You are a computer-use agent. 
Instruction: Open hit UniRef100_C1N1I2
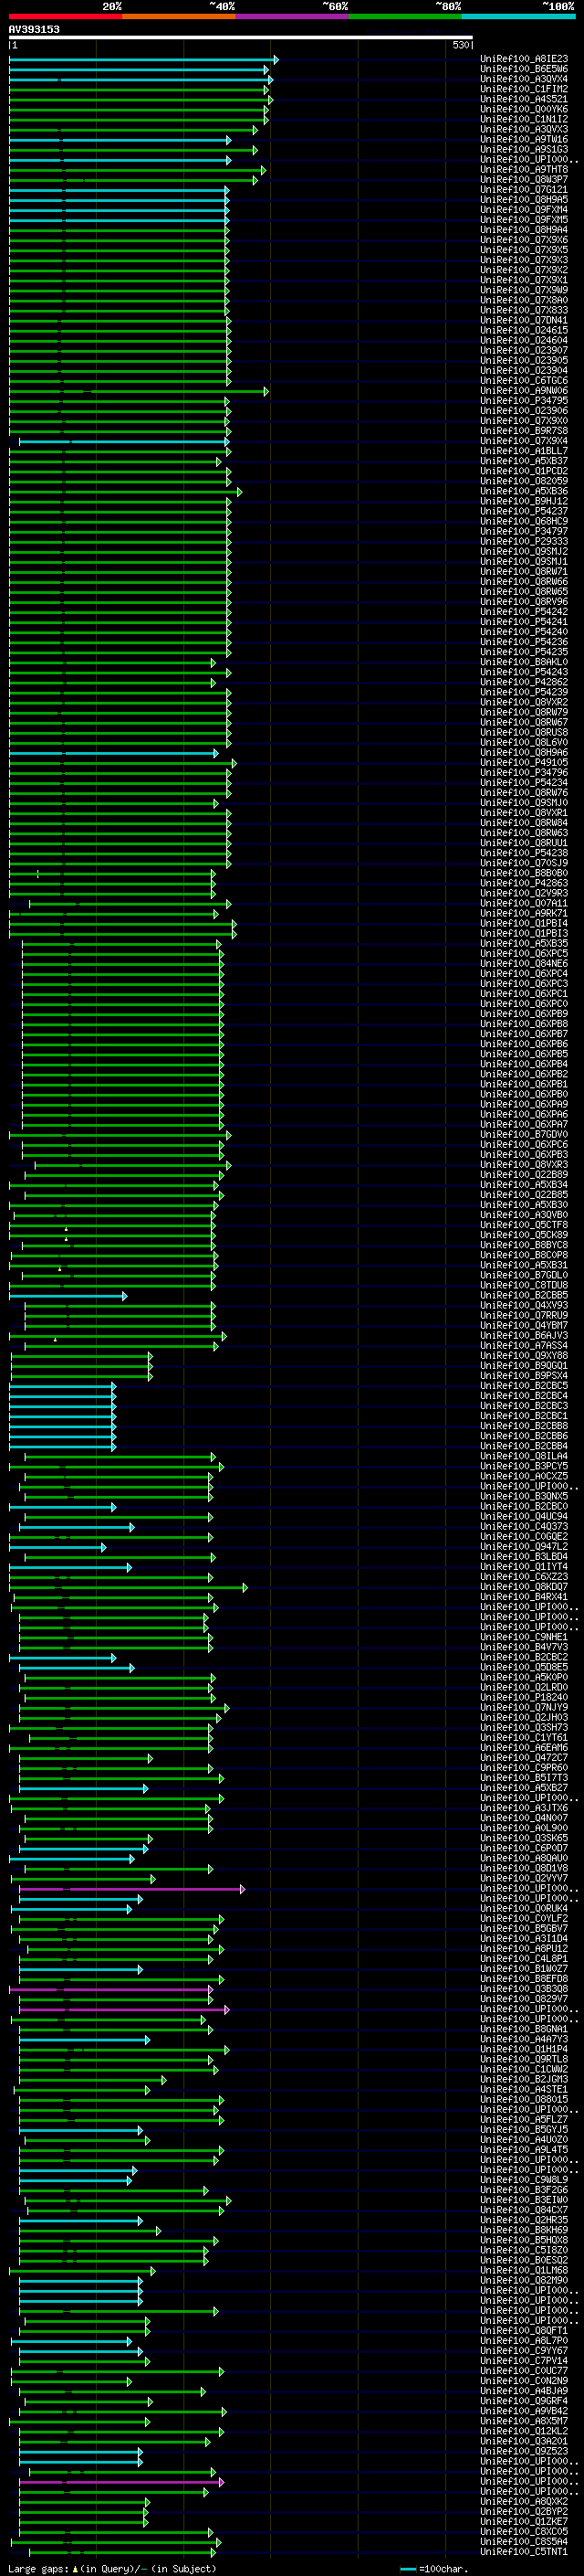pyautogui.click(x=524, y=119)
